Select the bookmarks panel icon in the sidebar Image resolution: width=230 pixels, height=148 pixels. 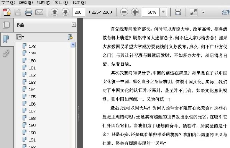tap(6, 39)
